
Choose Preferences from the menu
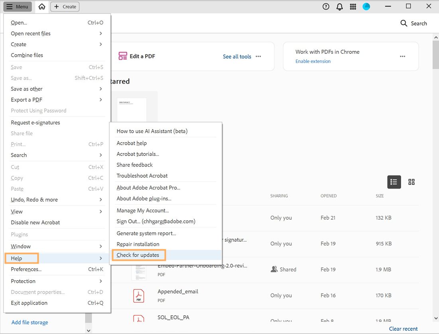pyautogui.click(x=26, y=269)
